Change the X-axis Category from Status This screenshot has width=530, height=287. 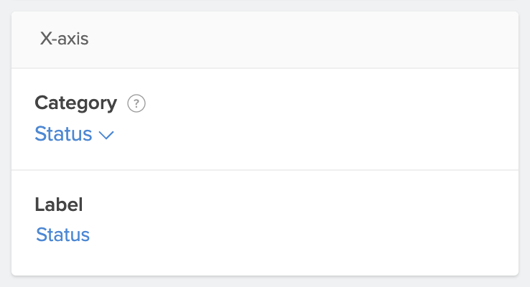[74, 134]
